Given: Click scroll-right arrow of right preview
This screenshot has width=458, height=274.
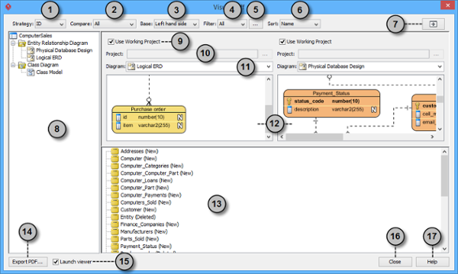Looking at the screenshot, I should [x=432, y=136].
